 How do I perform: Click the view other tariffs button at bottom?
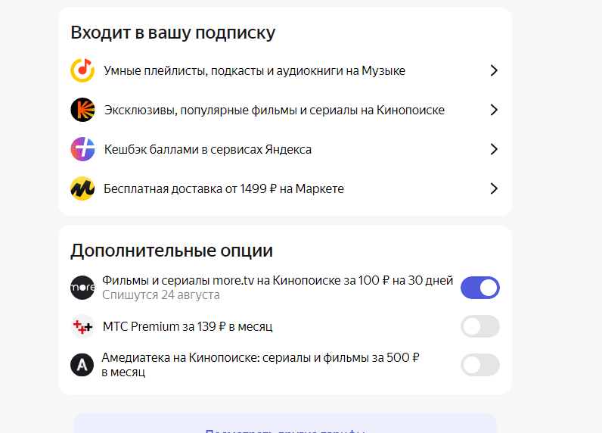coord(285,426)
